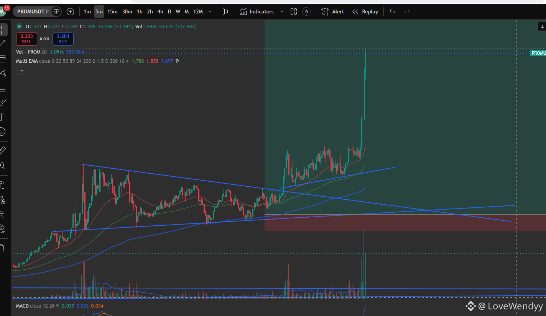Viewport: 546px width, 316px height.
Task: Open the candlestick chart type selector
Action: (x=225, y=11)
